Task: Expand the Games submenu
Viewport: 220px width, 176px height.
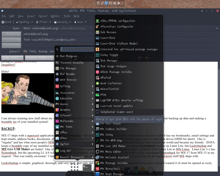Action: click(x=74, y=104)
